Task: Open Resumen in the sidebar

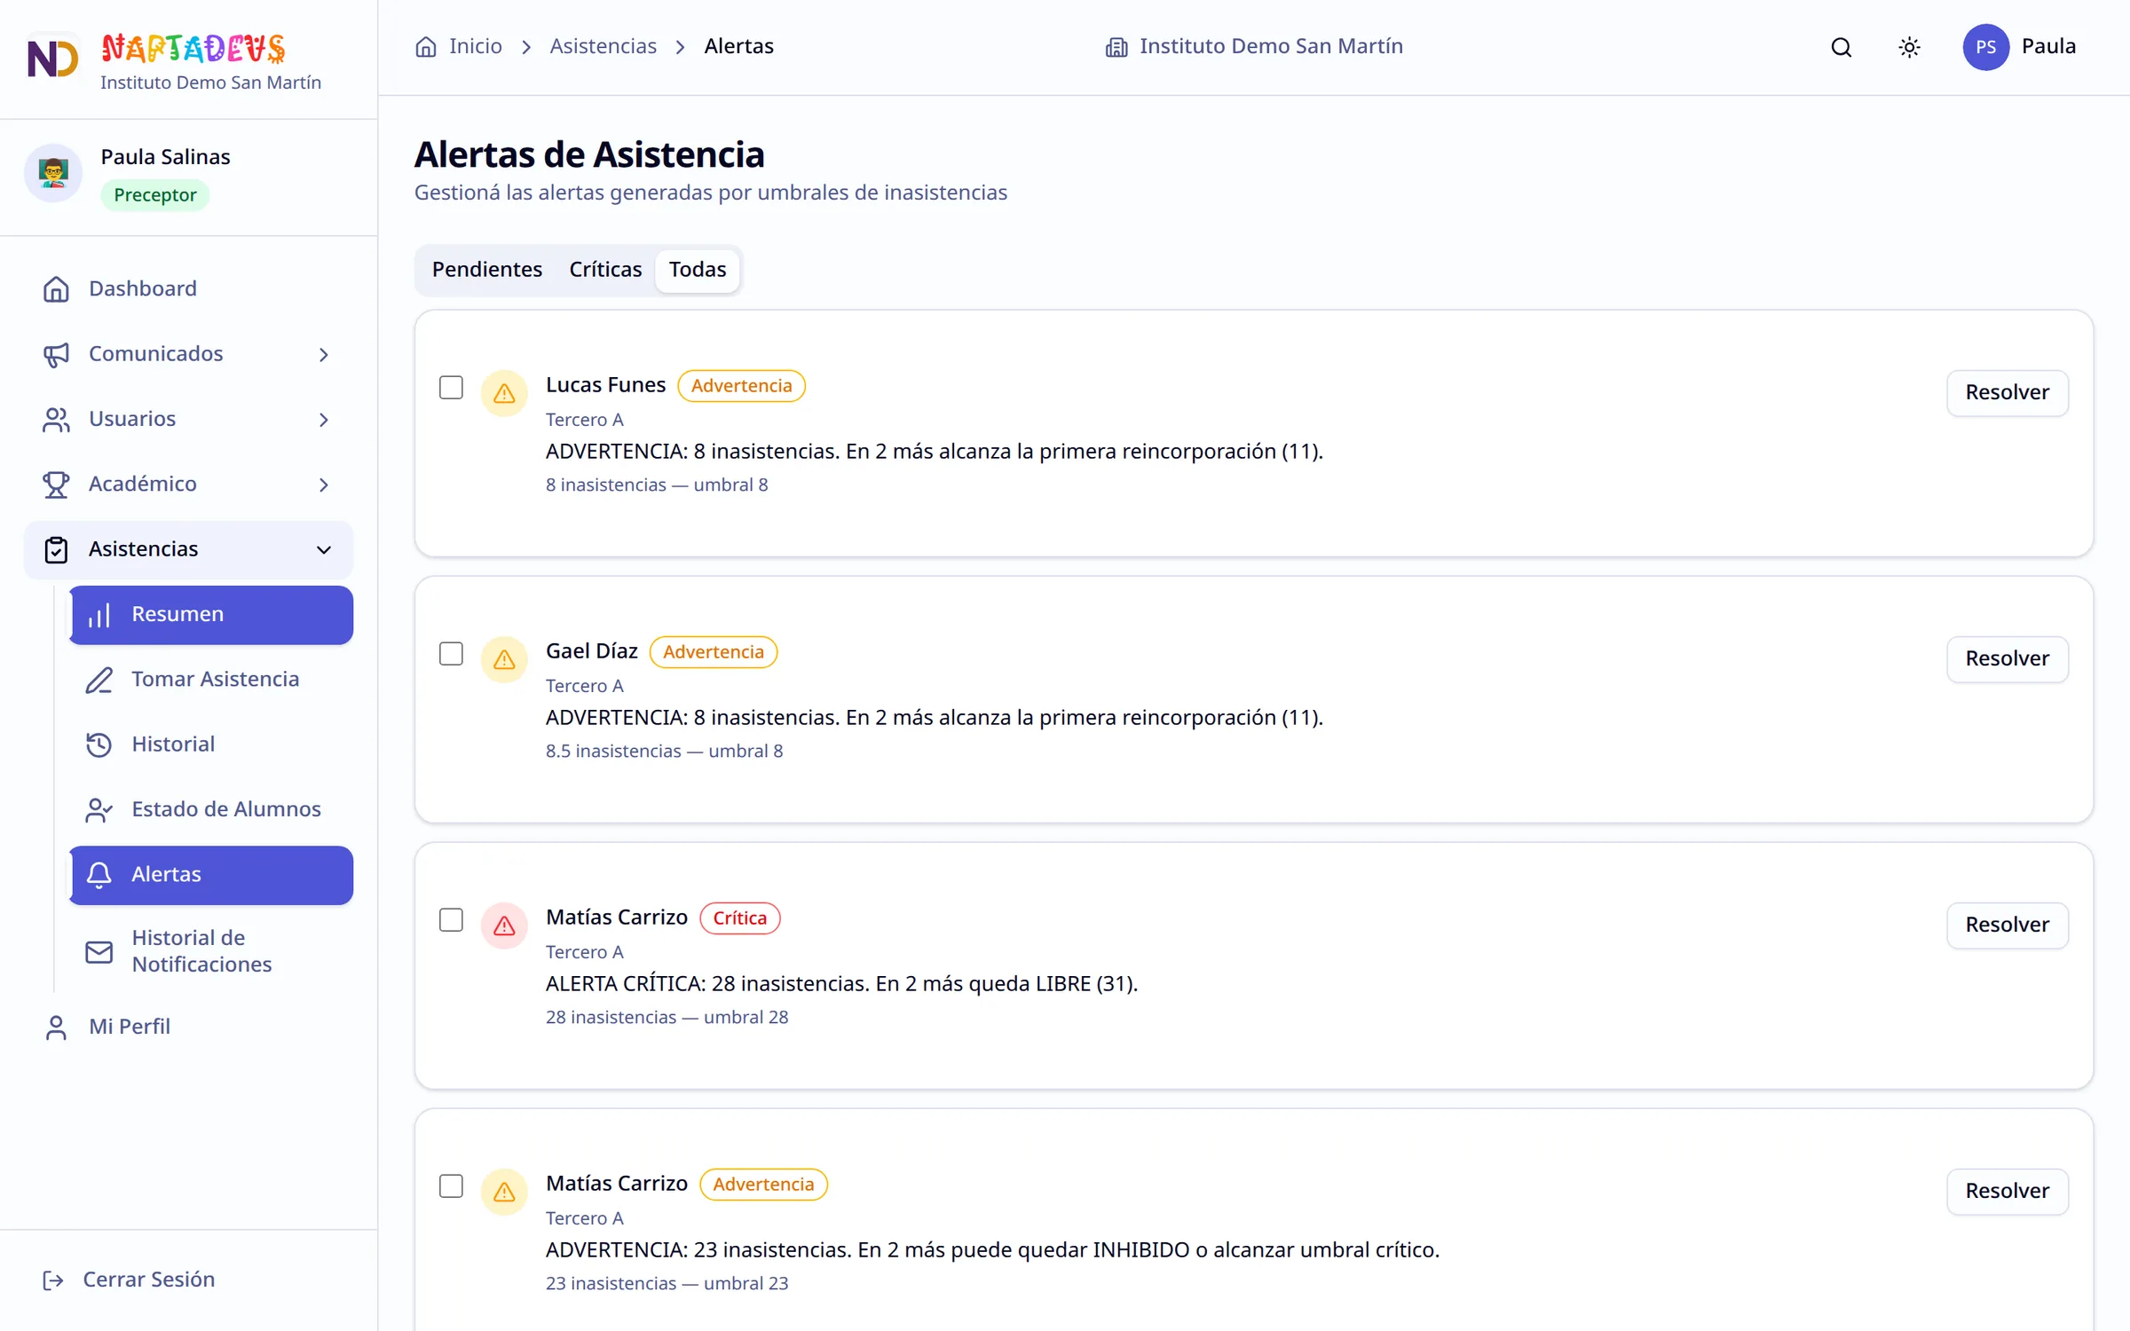Action: 211,615
